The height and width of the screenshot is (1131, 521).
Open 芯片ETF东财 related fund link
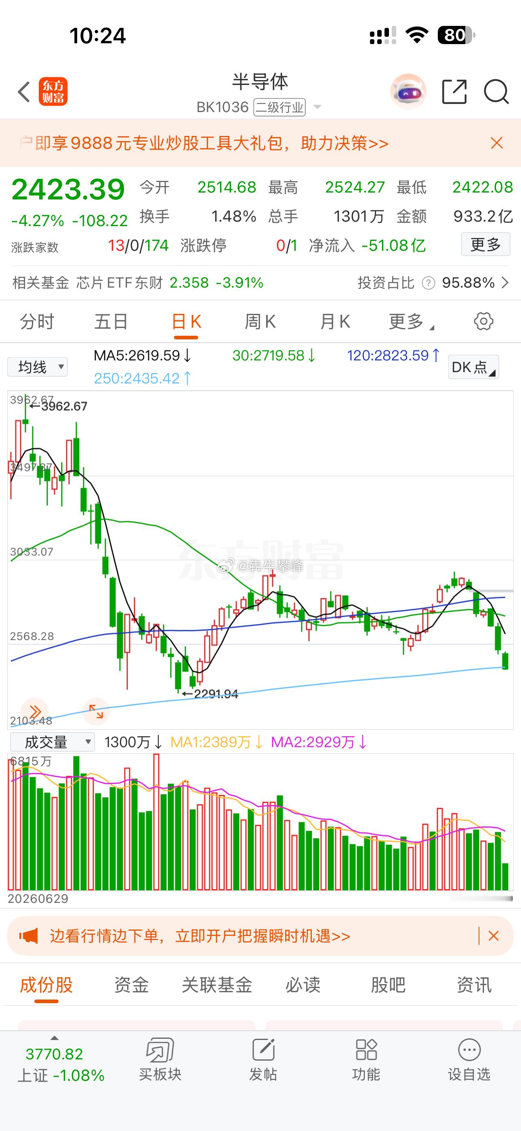click(x=138, y=283)
